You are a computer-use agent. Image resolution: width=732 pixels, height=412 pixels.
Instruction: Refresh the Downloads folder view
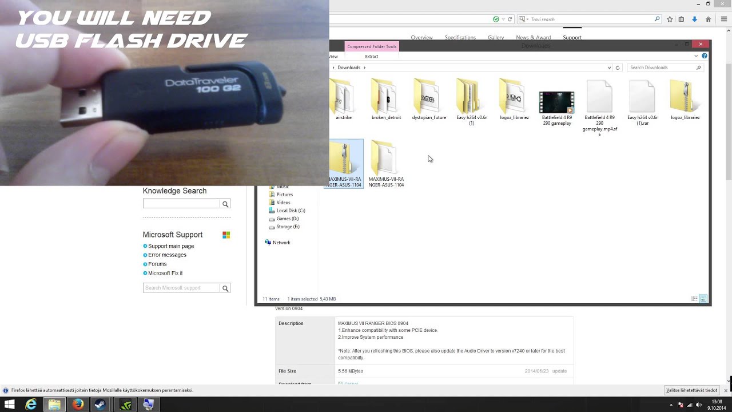pyautogui.click(x=618, y=68)
